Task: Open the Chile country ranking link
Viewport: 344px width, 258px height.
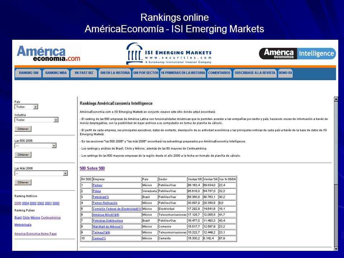Action: point(26,218)
